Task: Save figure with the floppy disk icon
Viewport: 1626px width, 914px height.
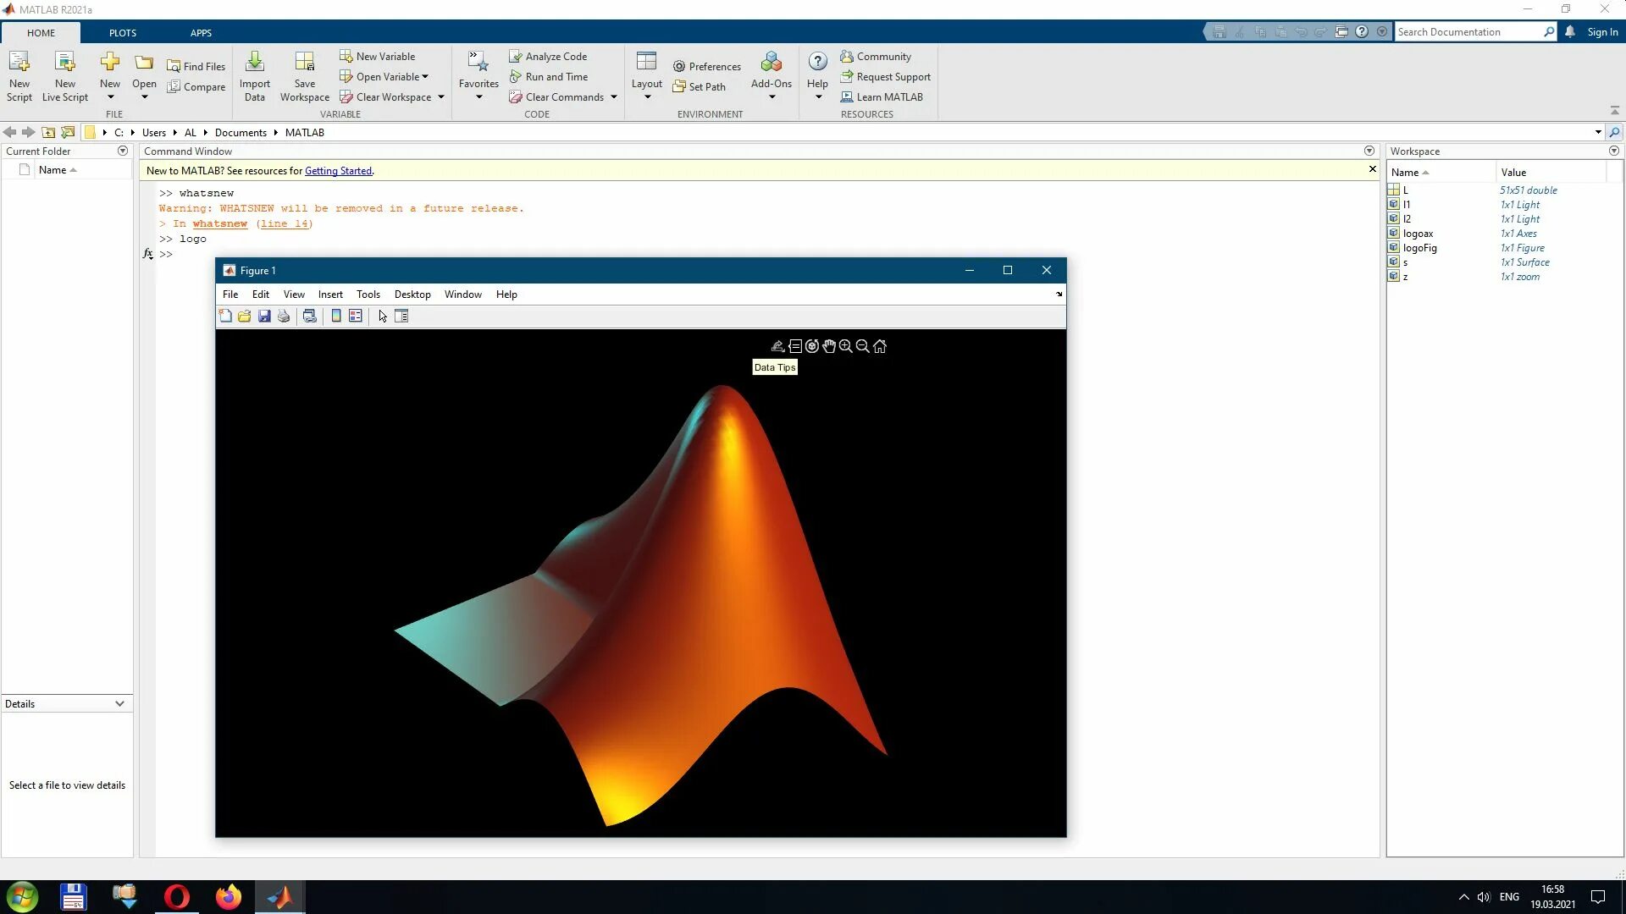Action: 264,316
